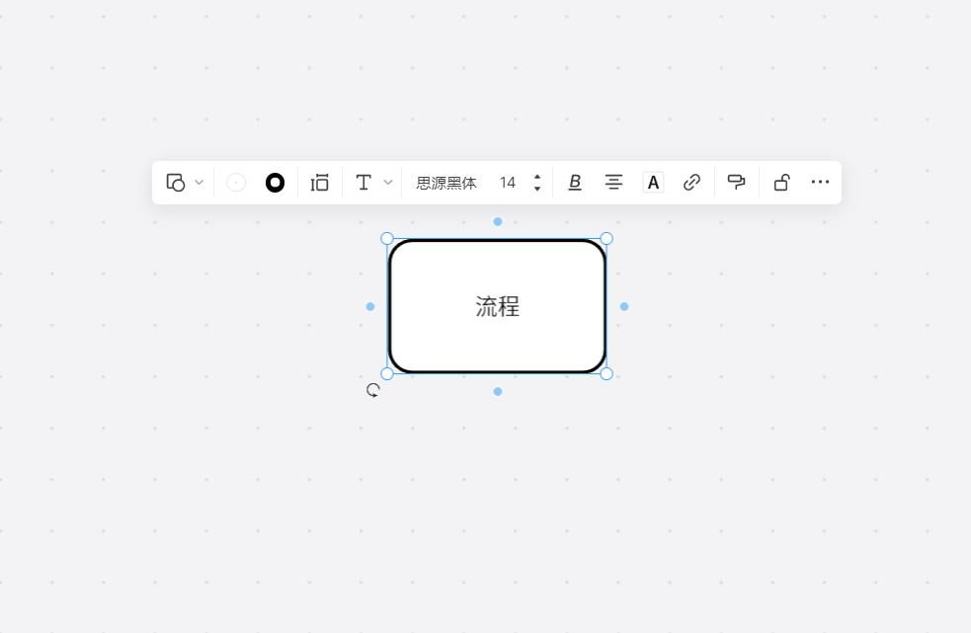Open the 思源黑体 font family selector
971x633 pixels.
pyautogui.click(x=446, y=183)
